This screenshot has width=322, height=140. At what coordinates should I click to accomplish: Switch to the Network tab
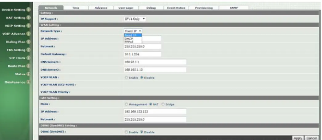tap(51, 8)
